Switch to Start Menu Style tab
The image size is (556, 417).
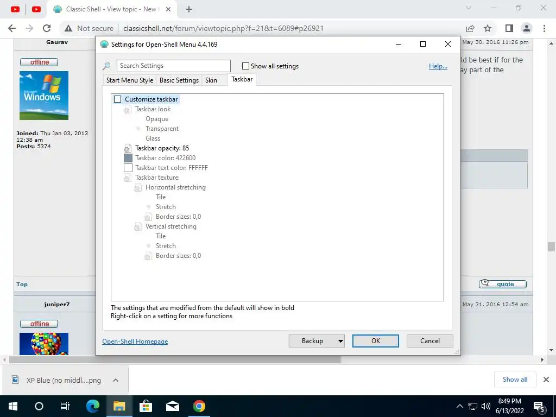click(130, 80)
